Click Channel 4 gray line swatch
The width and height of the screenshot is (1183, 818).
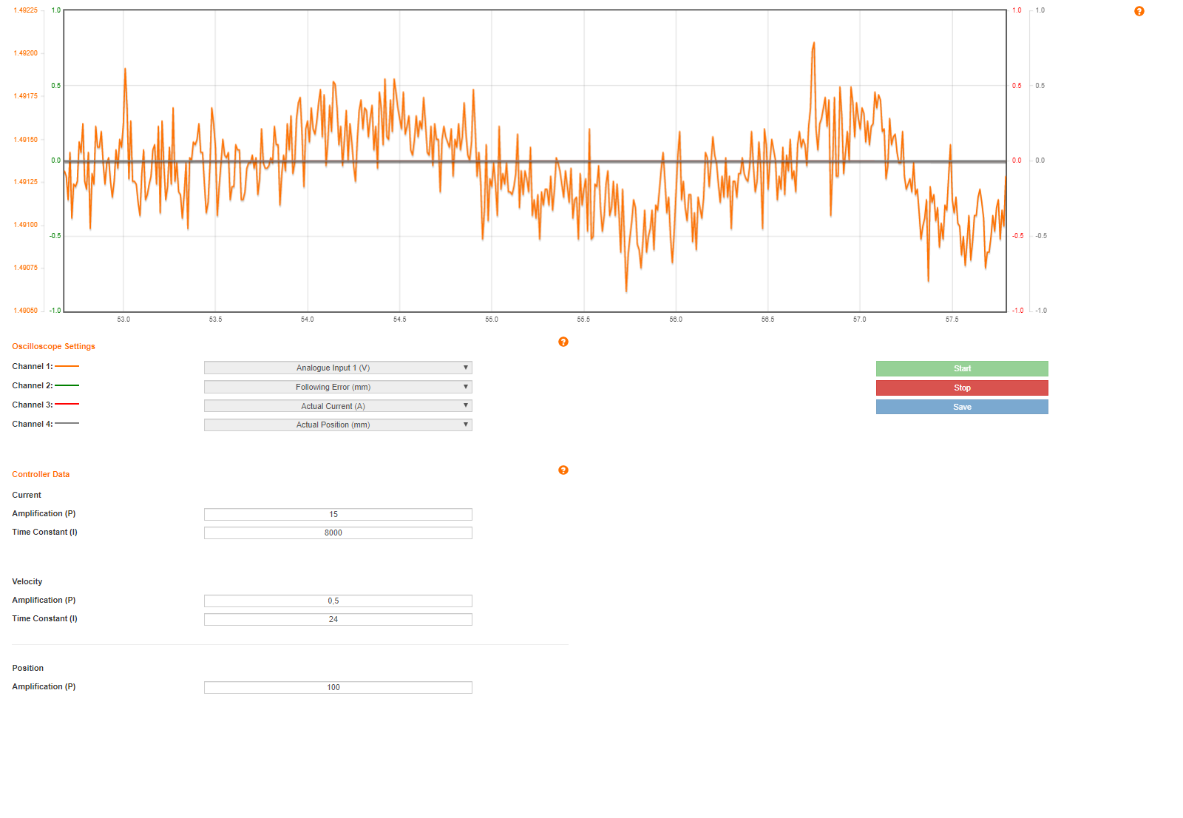coord(67,424)
